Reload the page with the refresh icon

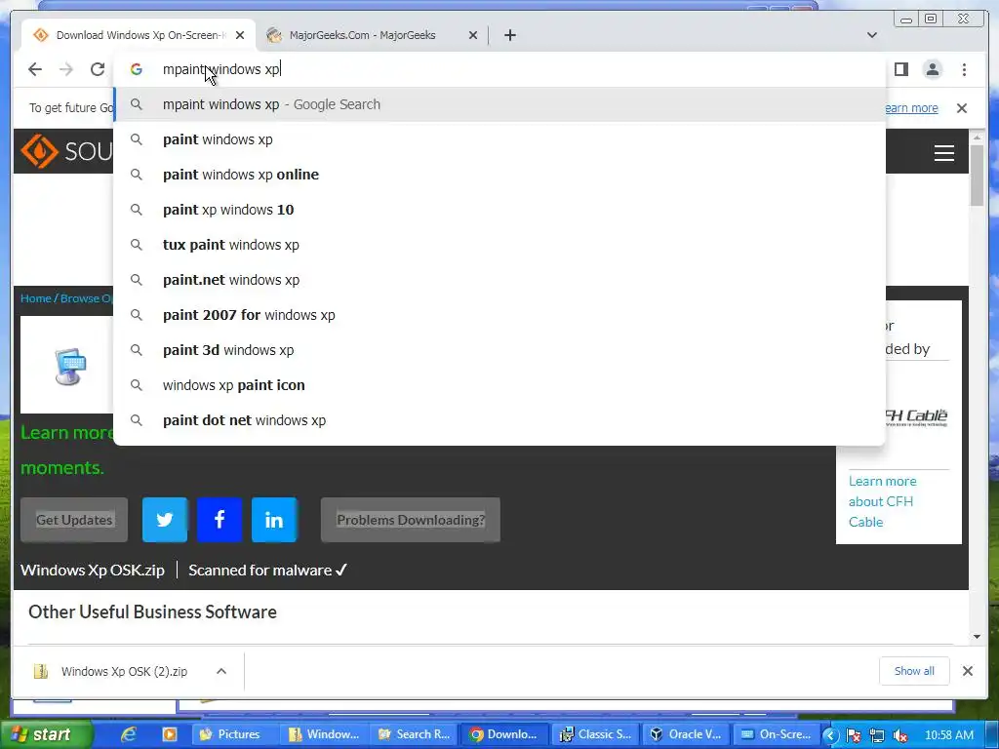pyautogui.click(x=98, y=69)
